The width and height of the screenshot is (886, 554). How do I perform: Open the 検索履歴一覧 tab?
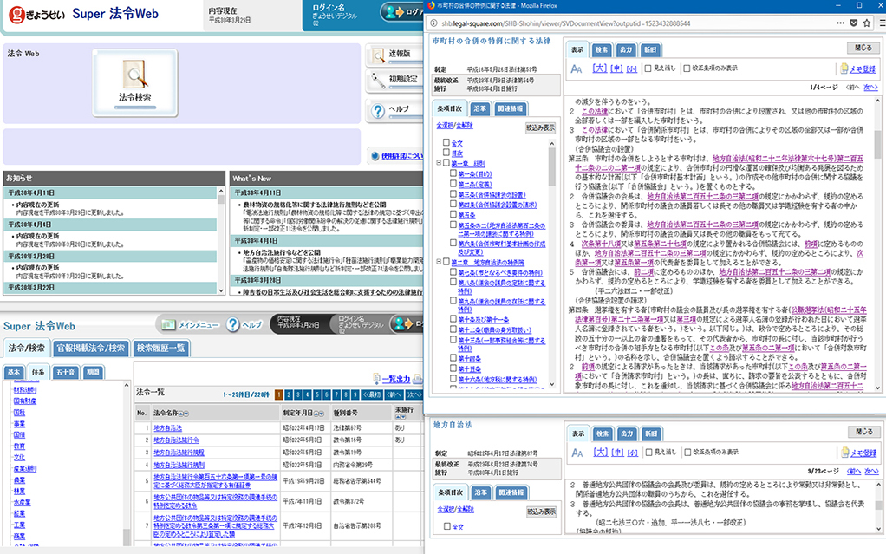(x=161, y=349)
